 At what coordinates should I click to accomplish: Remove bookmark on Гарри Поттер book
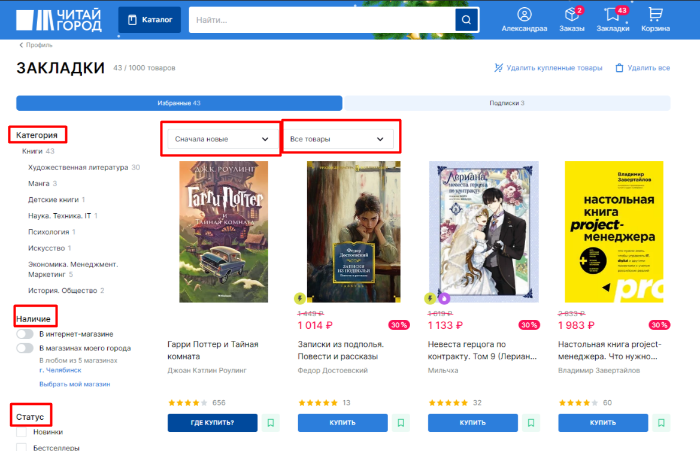click(271, 423)
